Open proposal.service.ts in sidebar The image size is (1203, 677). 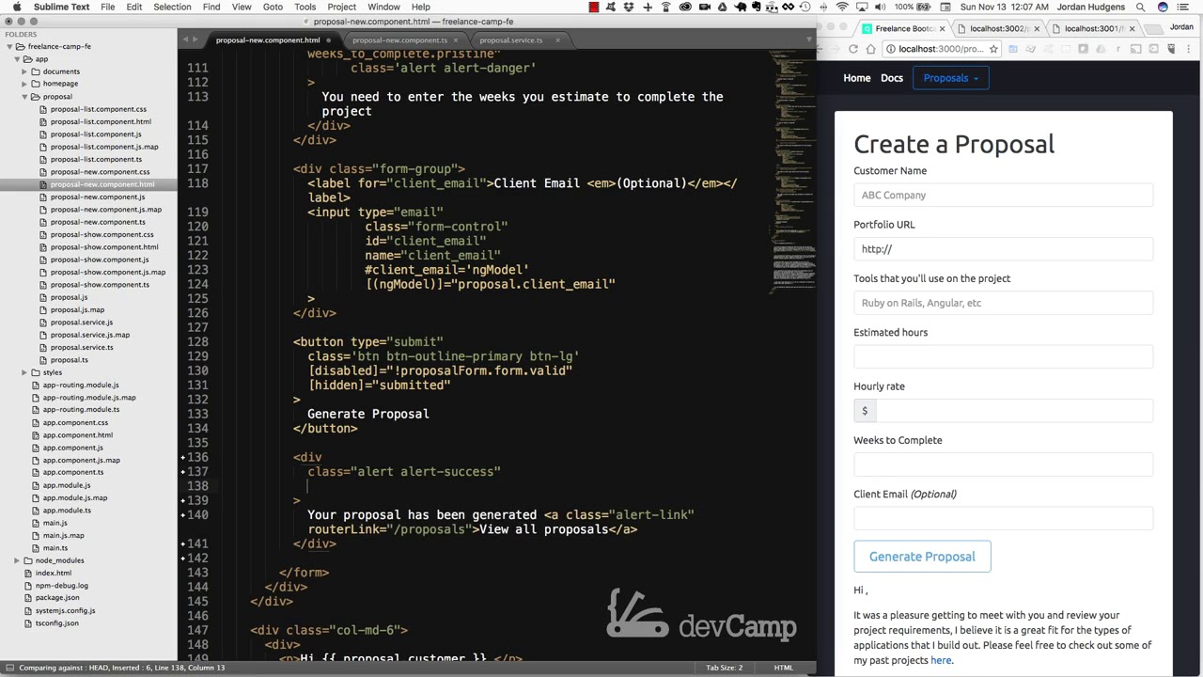pos(82,347)
